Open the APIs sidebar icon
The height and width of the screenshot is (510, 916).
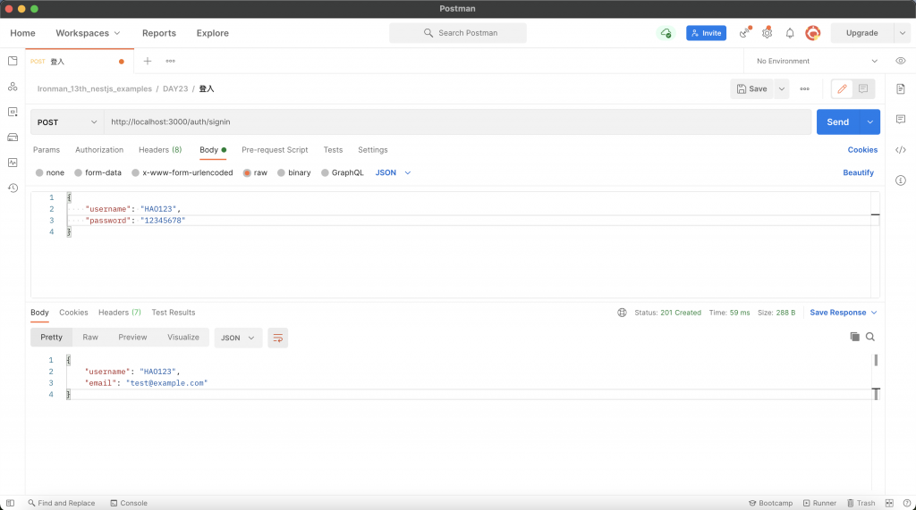[13, 87]
